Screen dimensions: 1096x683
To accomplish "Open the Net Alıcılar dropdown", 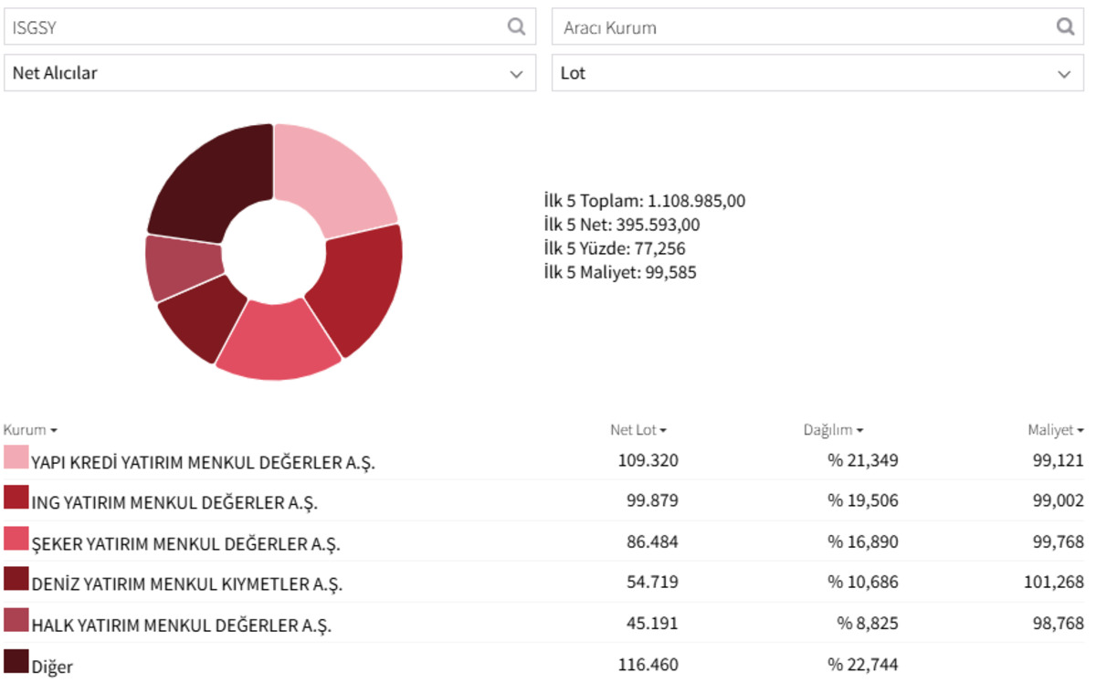I will tap(270, 73).
